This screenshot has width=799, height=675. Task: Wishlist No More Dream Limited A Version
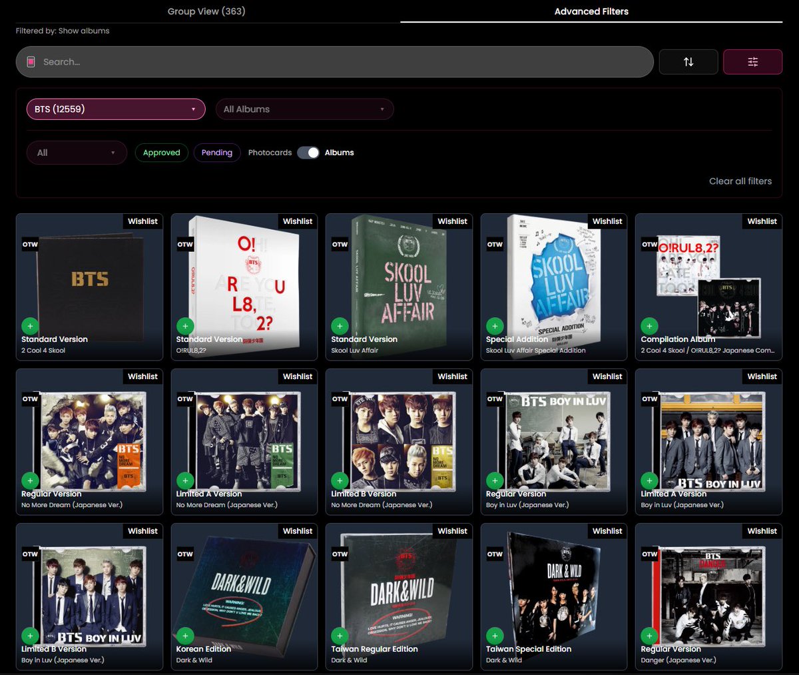(x=298, y=376)
